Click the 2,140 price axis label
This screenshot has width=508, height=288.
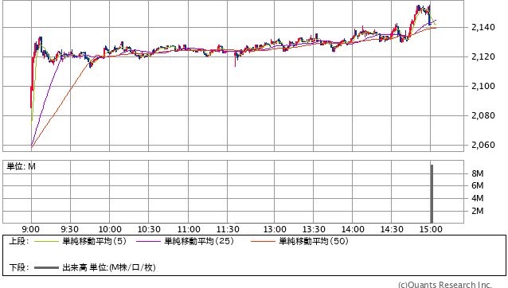point(483,27)
